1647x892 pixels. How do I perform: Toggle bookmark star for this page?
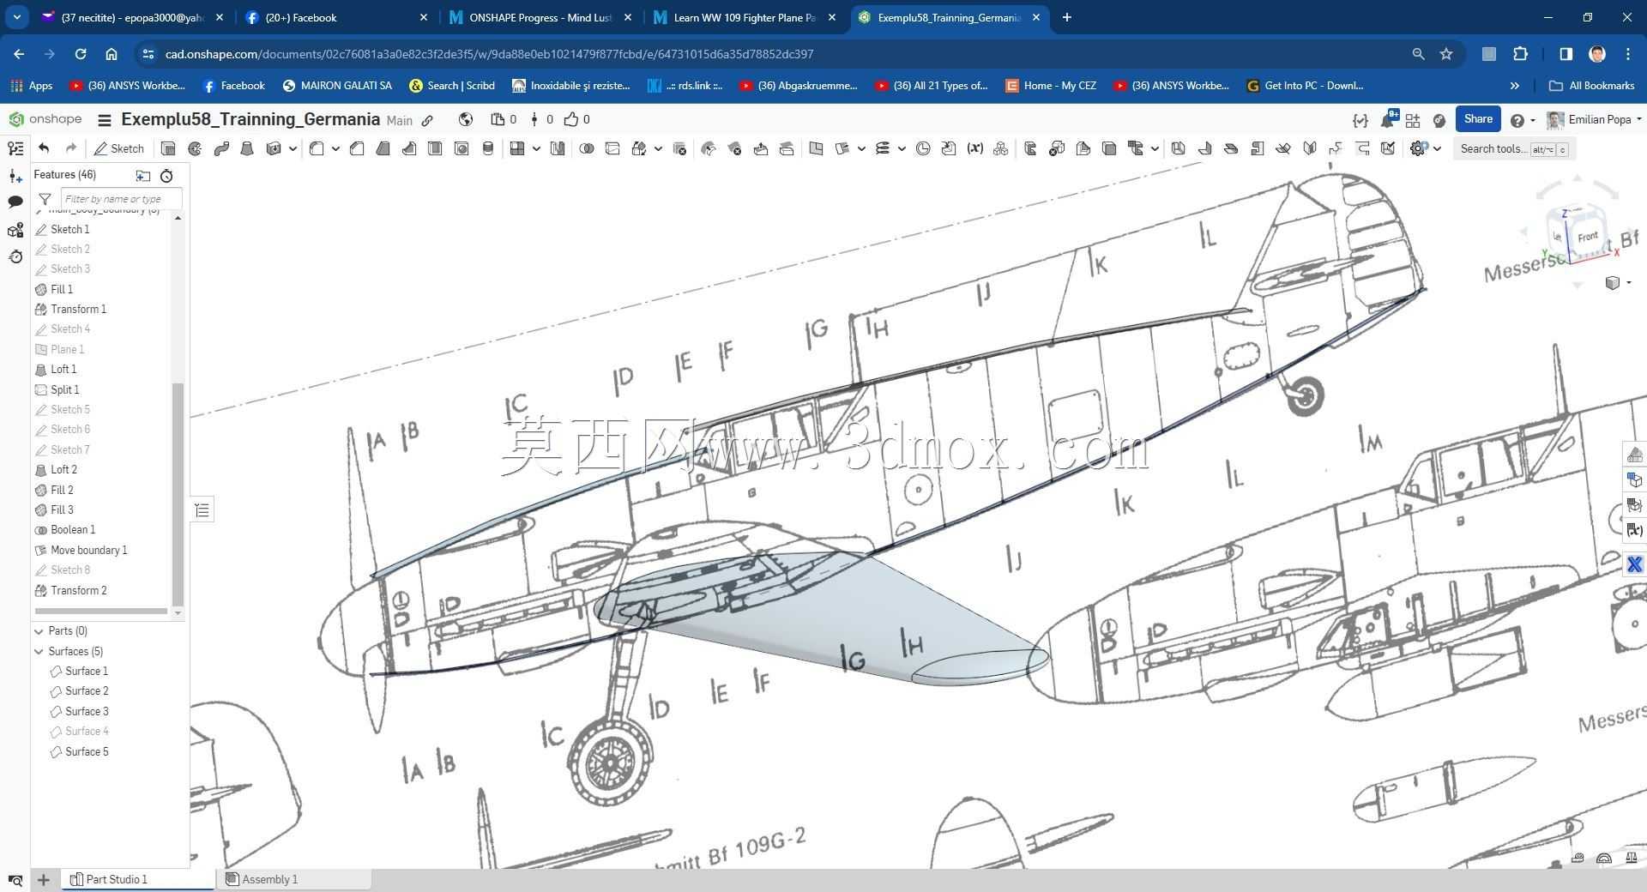(1446, 54)
